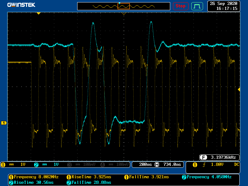This screenshot has width=248, height=186.
Task: Click the GW Instek logo
Action: click(x=21, y=5)
